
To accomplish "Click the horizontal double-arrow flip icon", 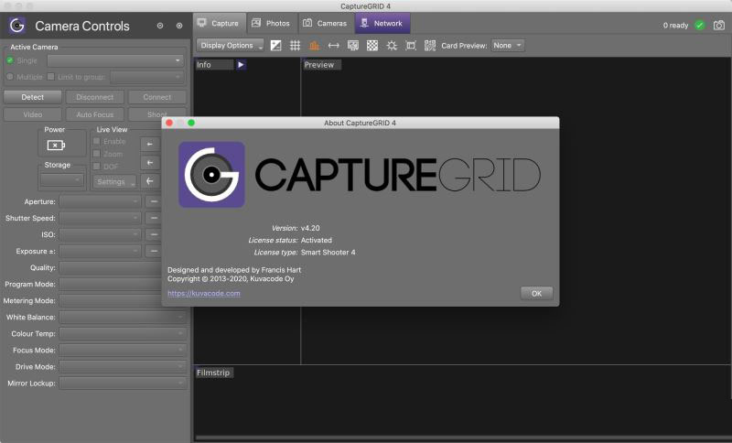I will [x=333, y=45].
